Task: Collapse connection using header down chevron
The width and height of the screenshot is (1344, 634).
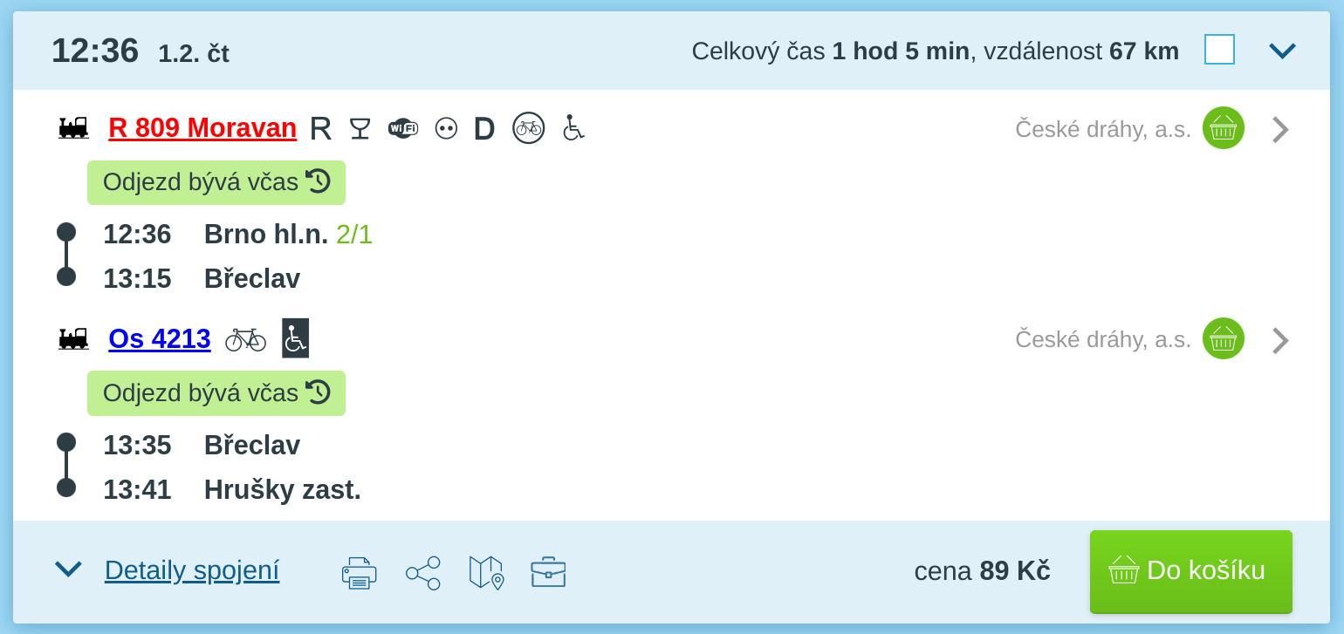Action: pyautogui.click(x=1282, y=51)
